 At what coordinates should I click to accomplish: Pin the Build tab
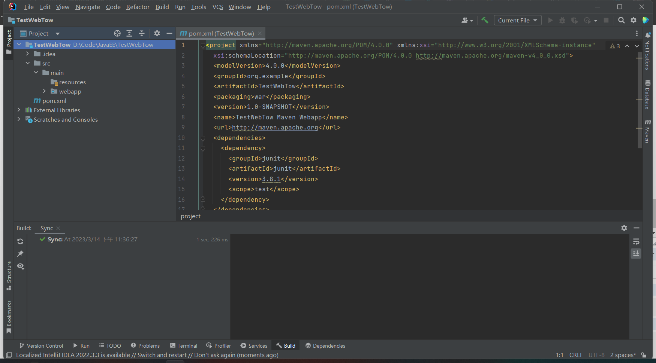20,254
